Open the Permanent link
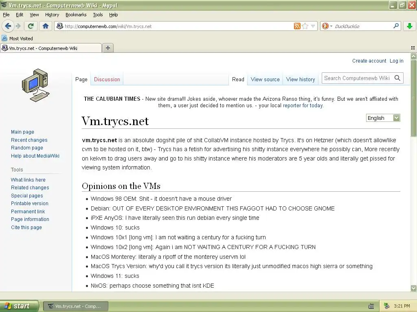This screenshot has height=312, width=417. click(28, 211)
